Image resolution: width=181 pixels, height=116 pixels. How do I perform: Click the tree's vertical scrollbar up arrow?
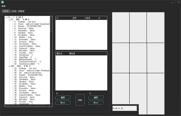(x=51, y=17)
